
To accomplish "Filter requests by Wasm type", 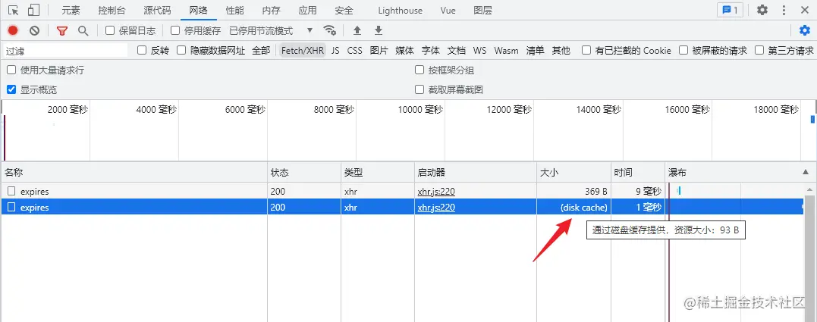I will (x=507, y=51).
